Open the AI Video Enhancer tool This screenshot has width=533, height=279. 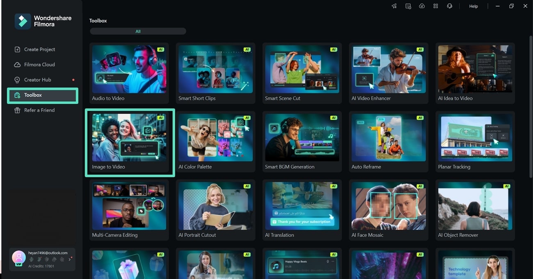coord(389,73)
